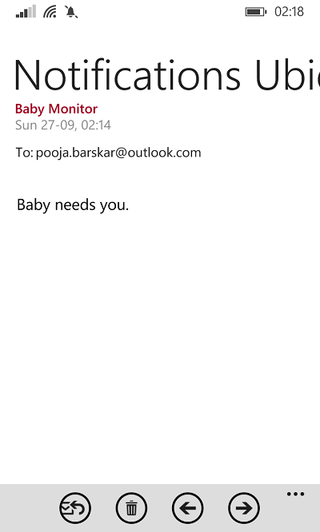This screenshot has height=532, width=320.
Task: Tap the cellular signal strength bars
Action: 26,11
